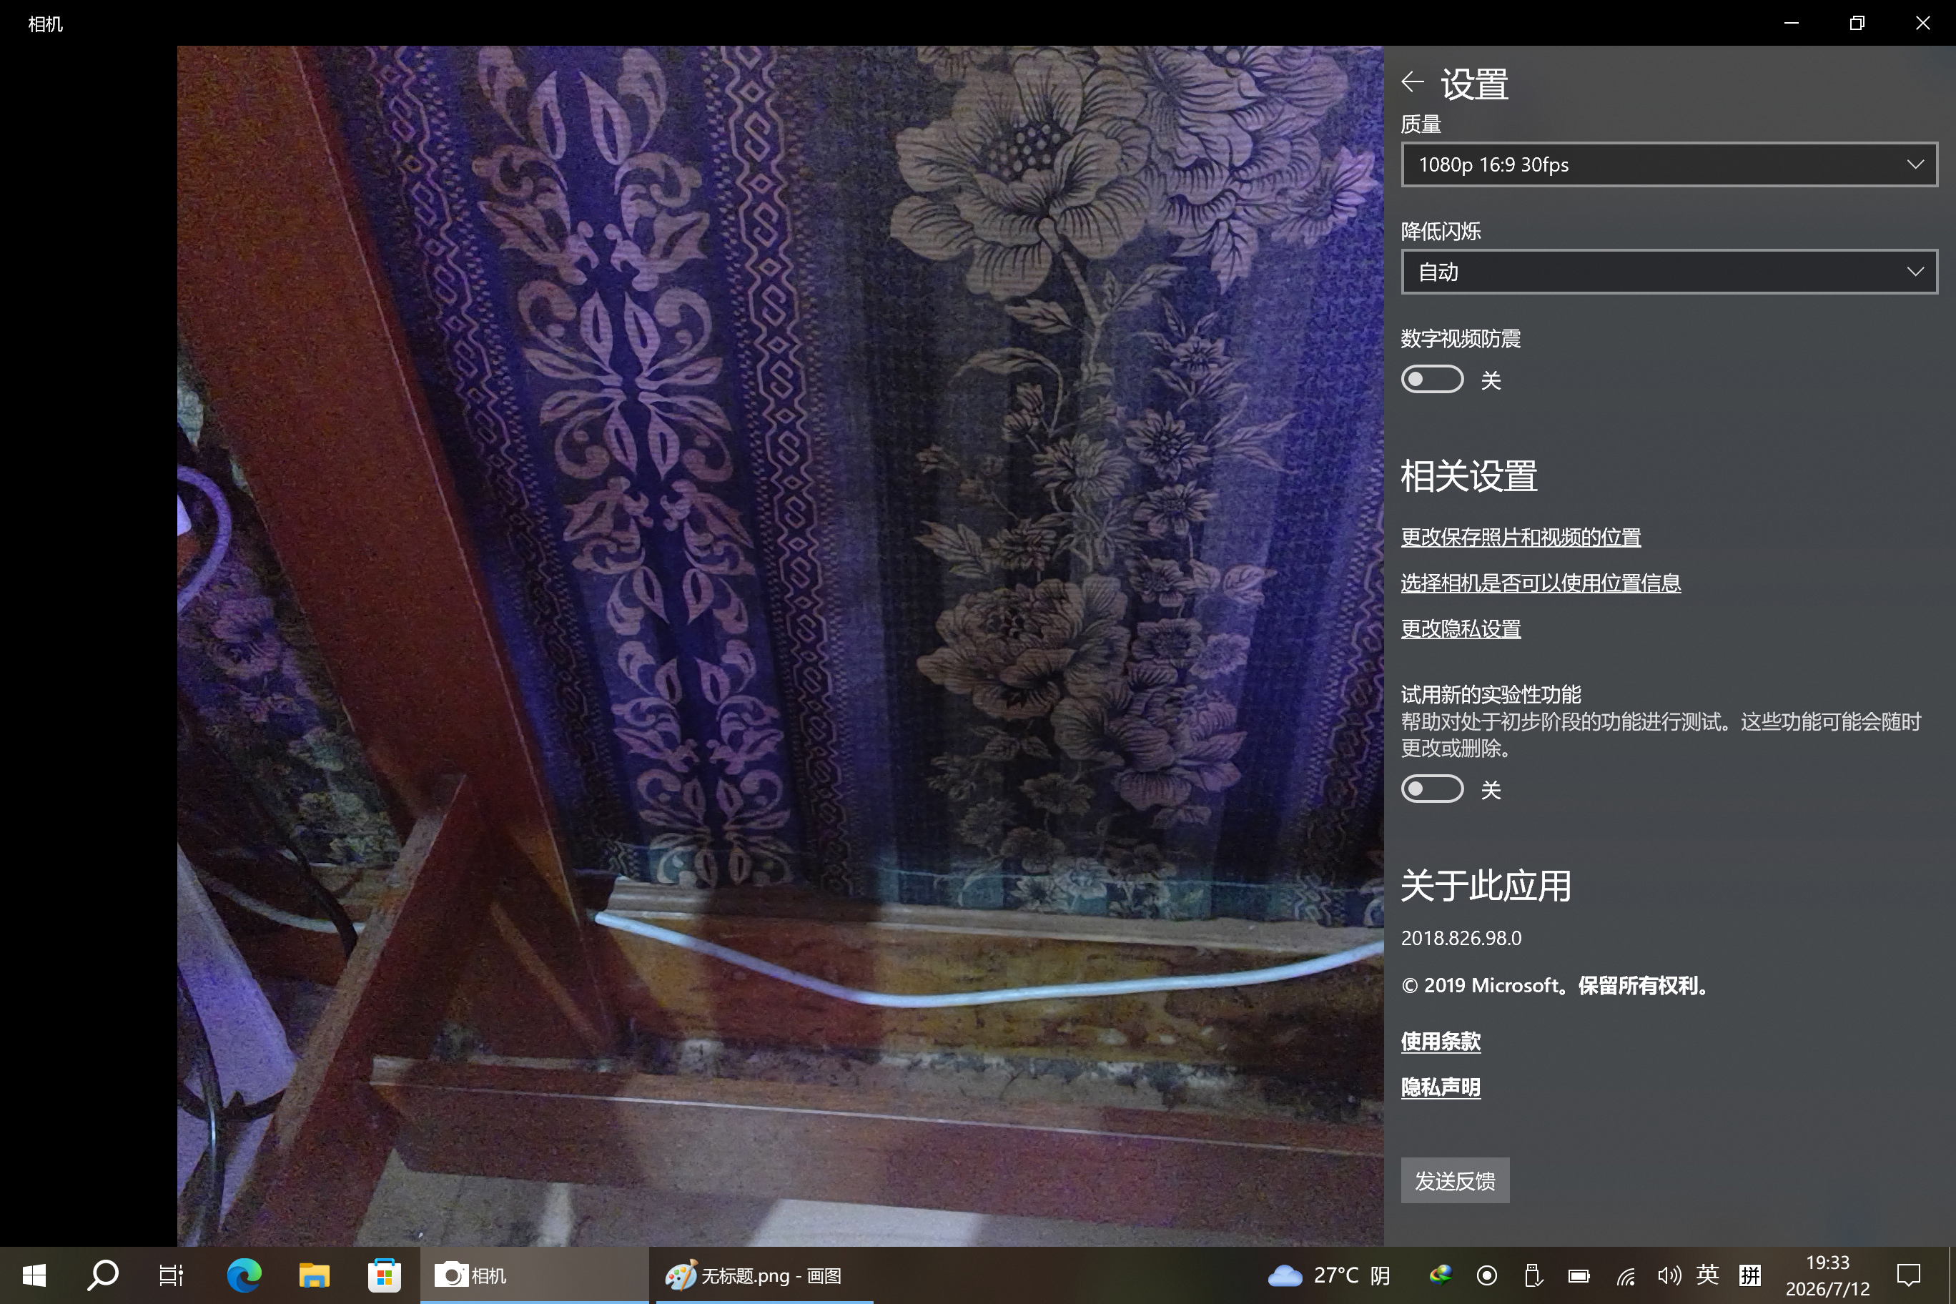This screenshot has width=1956, height=1304.
Task: Toggle 试用新的实验性功能 switch
Action: pyautogui.click(x=1432, y=789)
